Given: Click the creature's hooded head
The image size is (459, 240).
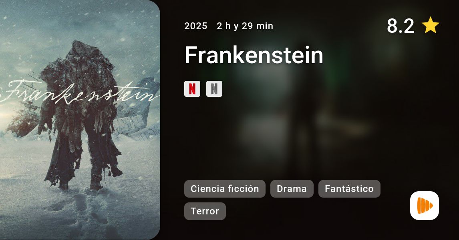Looking at the screenshot, I should coord(83,52).
